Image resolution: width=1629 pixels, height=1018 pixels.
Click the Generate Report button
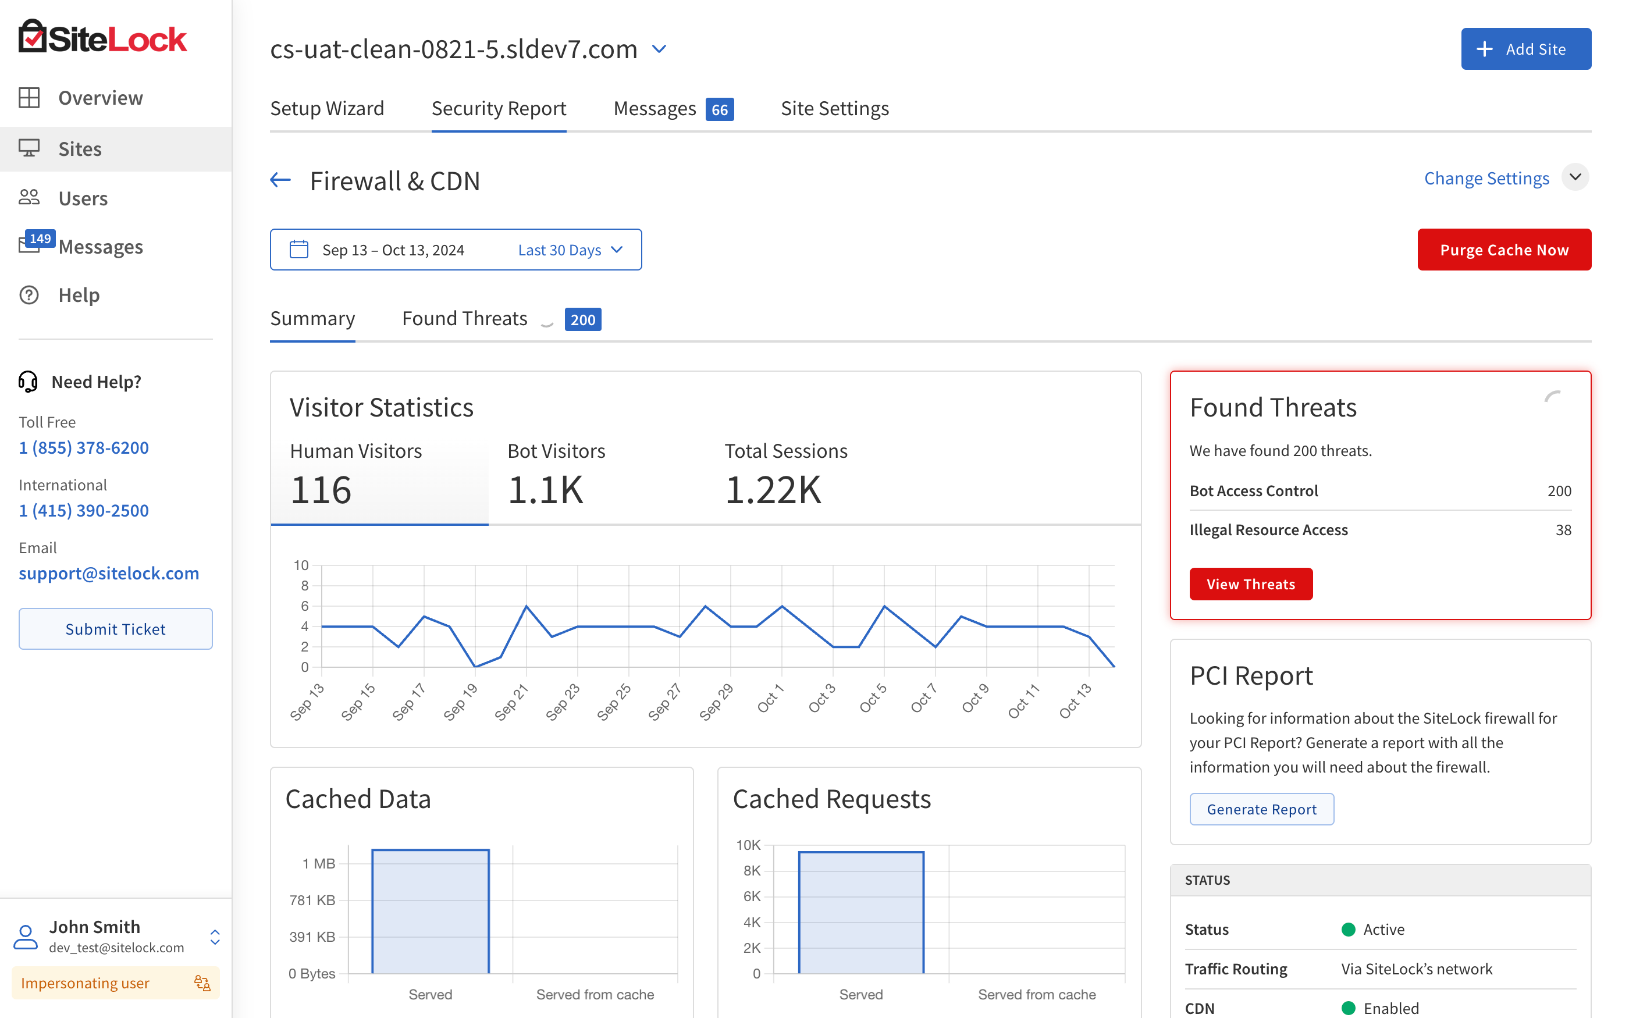[1261, 809]
